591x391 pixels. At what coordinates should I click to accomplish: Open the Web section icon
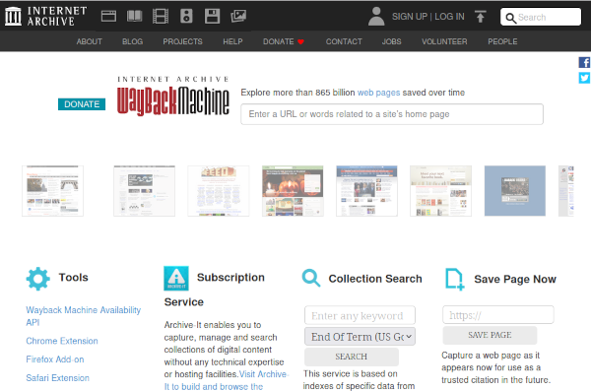coord(108,16)
